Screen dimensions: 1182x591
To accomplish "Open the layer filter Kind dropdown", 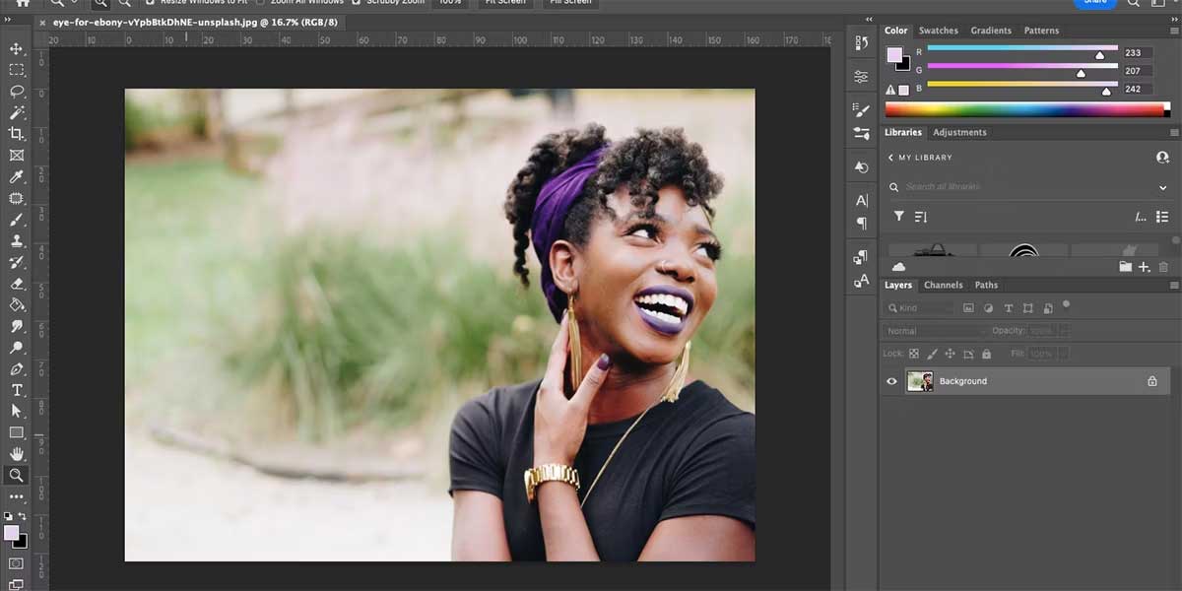I will pyautogui.click(x=926, y=308).
